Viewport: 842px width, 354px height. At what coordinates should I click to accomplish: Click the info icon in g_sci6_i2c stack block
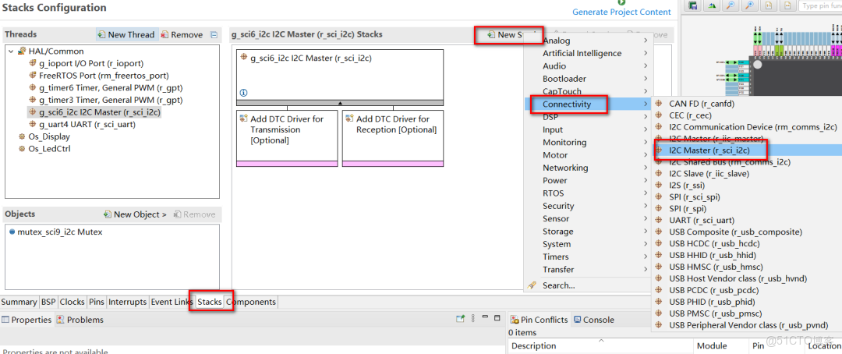point(242,92)
